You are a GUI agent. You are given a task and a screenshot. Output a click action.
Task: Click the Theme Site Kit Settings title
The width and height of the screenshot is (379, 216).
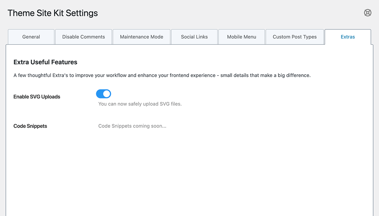coord(53,13)
